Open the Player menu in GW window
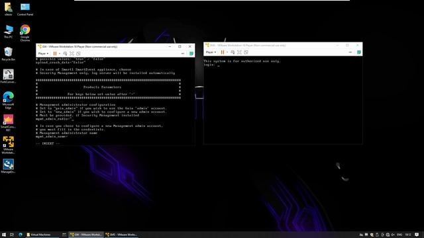424x238 pixels. pos(43,54)
